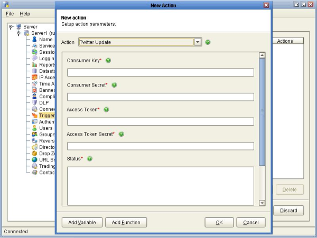Click the Drop Zones box icon
This screenshot has height=238, width=317.
point(34,154)
